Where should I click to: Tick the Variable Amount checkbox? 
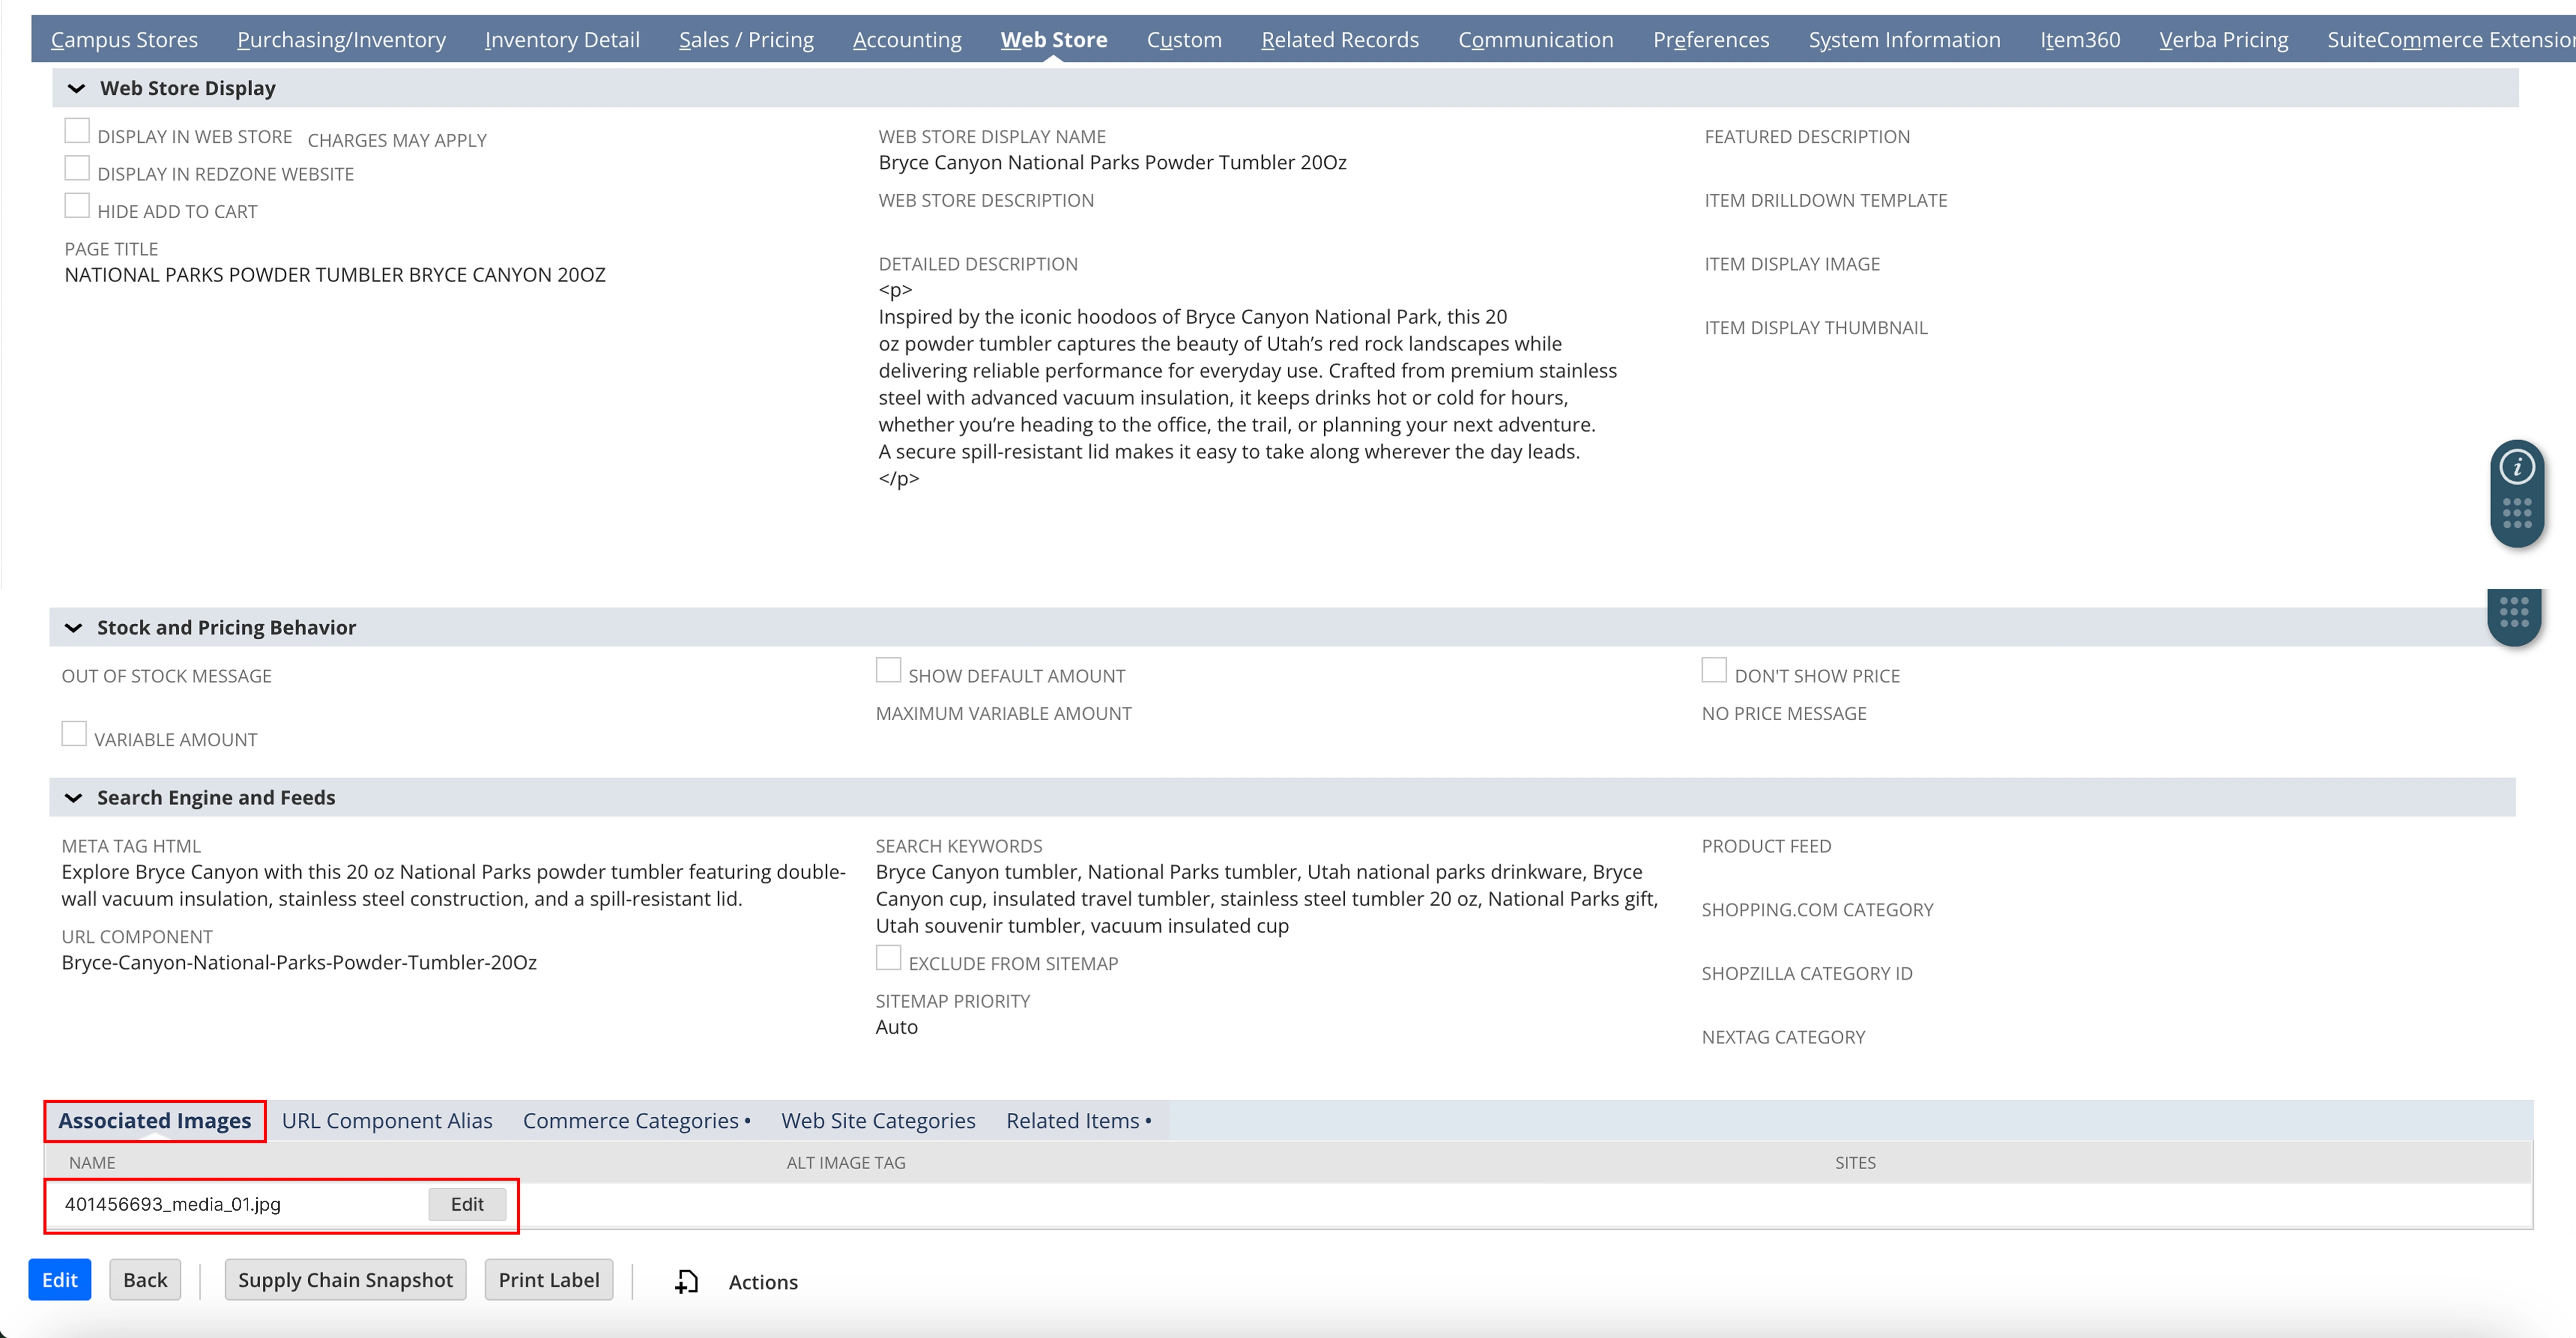[74, 734]
